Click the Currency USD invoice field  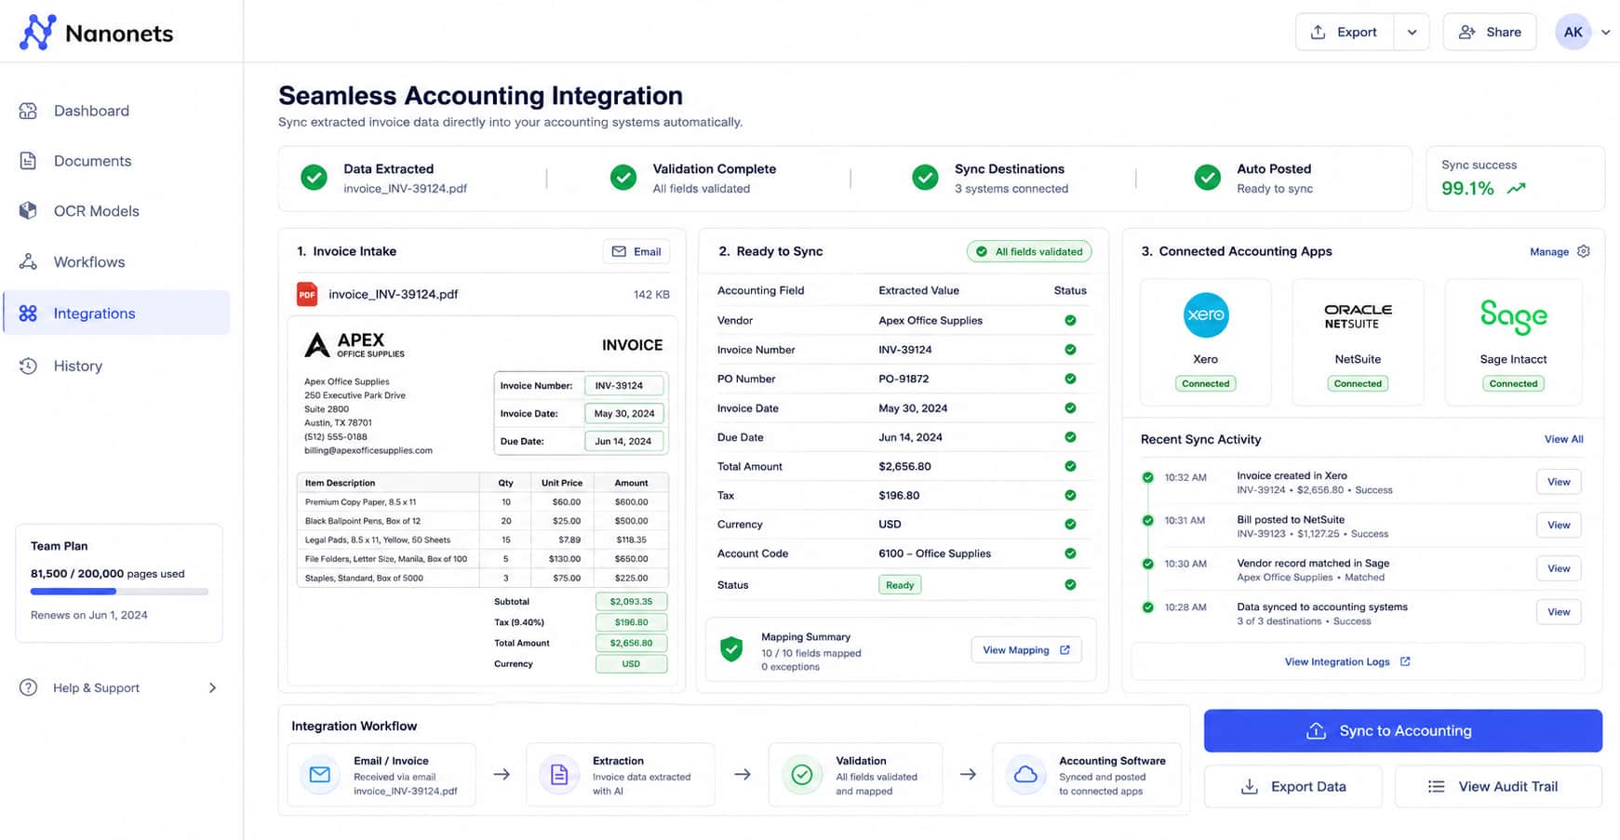631,664
